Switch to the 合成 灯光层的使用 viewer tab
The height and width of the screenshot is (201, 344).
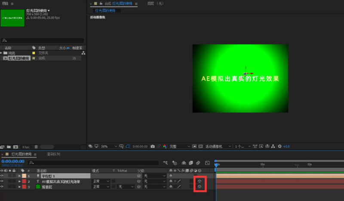tap(118, 3)
